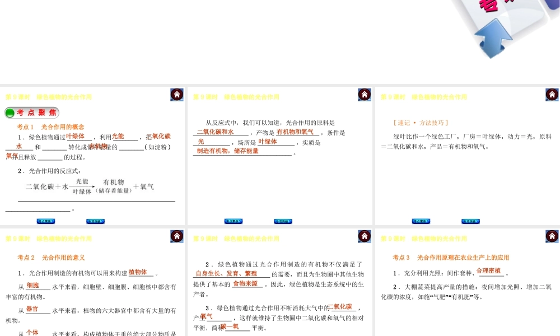Click left blue navigation button on 考点1 slide
This screenshot has height=336, width=560.
click(x=46, y=221)
